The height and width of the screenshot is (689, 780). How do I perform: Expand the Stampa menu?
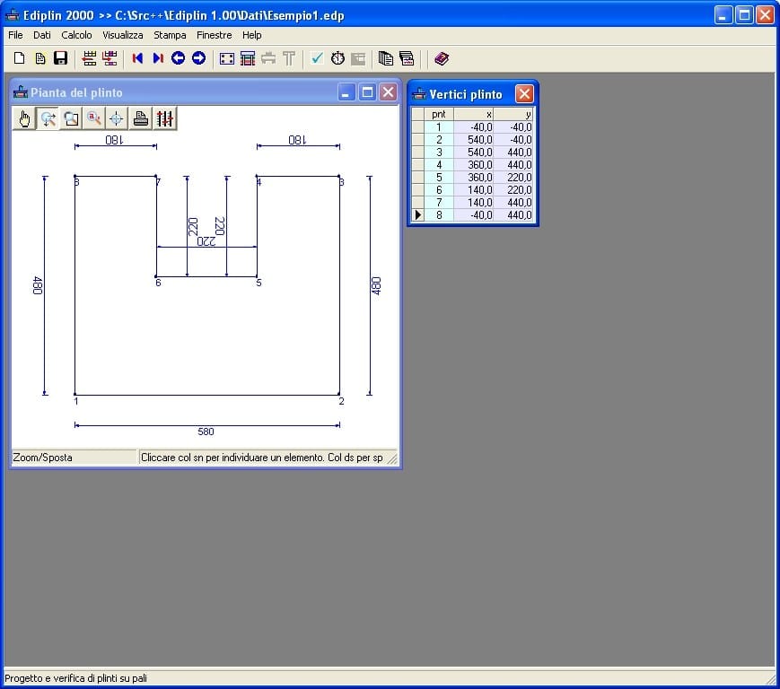(170, 35)
